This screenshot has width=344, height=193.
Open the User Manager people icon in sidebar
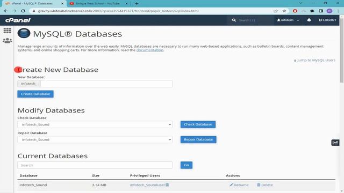tap(7, 41)
